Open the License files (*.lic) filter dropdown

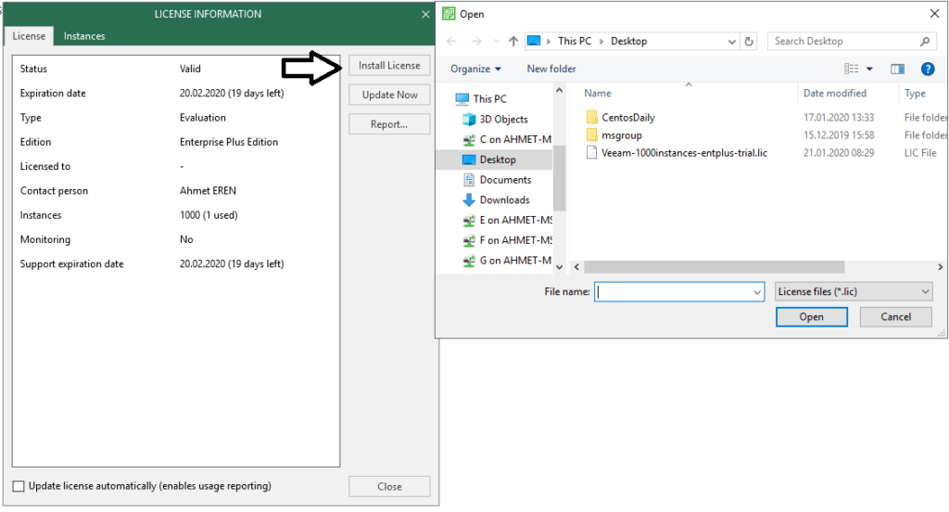(x=854, y=292)
